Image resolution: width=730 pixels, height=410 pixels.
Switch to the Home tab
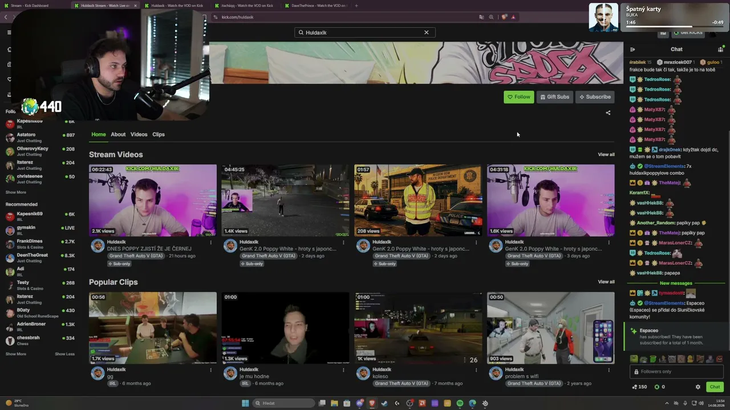[99, 134]
